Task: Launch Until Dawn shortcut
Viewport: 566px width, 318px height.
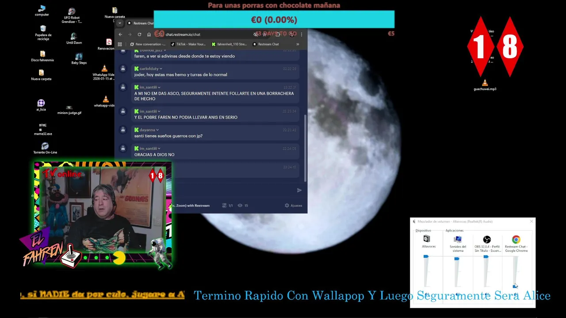Action: 74,38
